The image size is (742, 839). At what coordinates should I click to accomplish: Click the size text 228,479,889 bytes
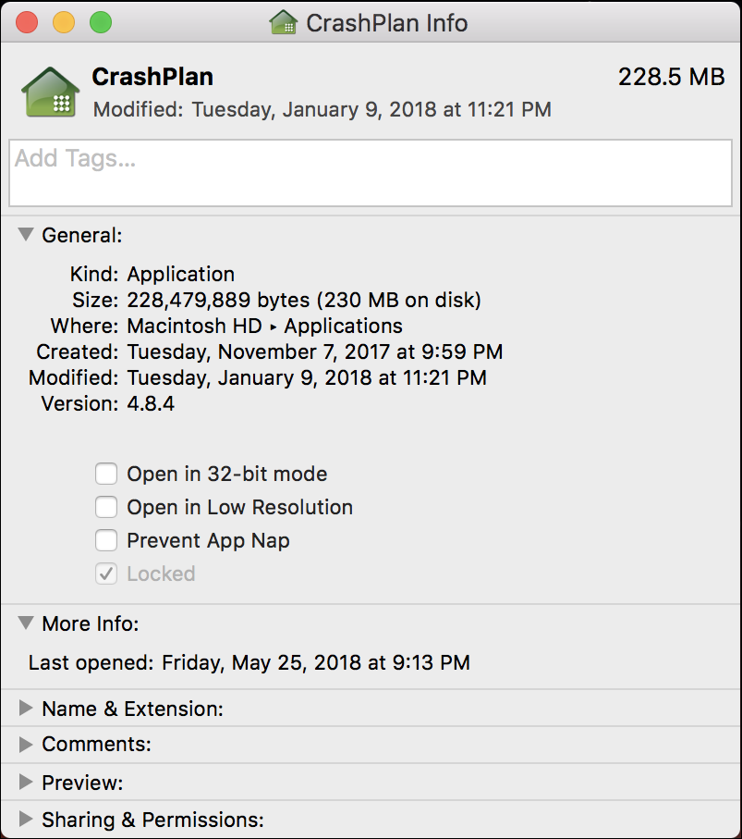pos(218,301)
